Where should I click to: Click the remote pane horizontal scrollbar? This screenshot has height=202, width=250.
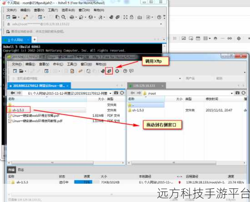pos(174,163)
